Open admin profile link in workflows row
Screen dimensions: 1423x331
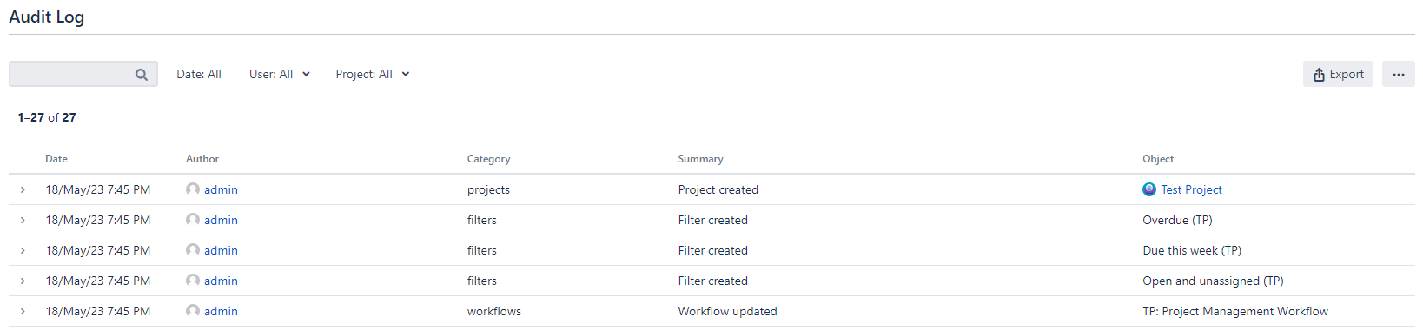[221, 311]
